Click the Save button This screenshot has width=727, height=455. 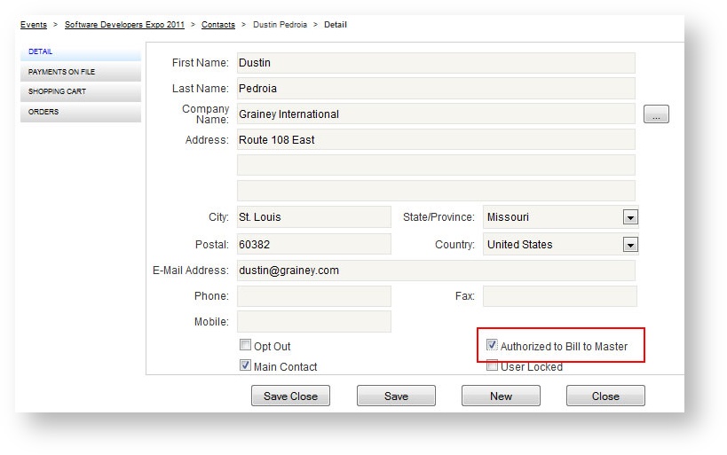[x=396, y=396]
